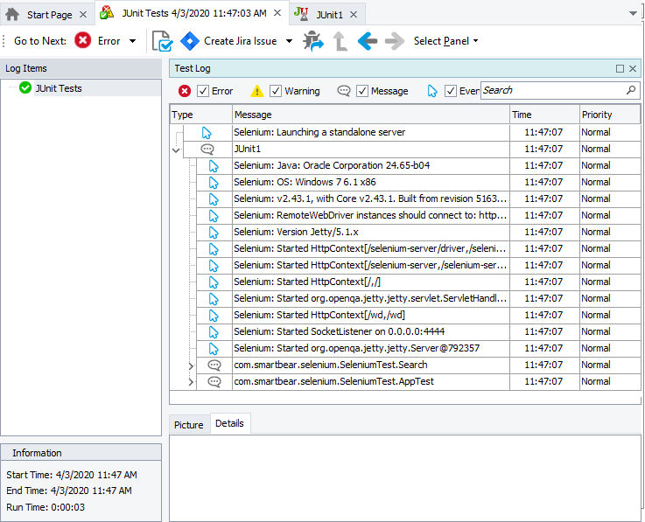This screenshot has width=645, height=522.
Task: Open the Picture tab
Action: click(x=188, y=425)
